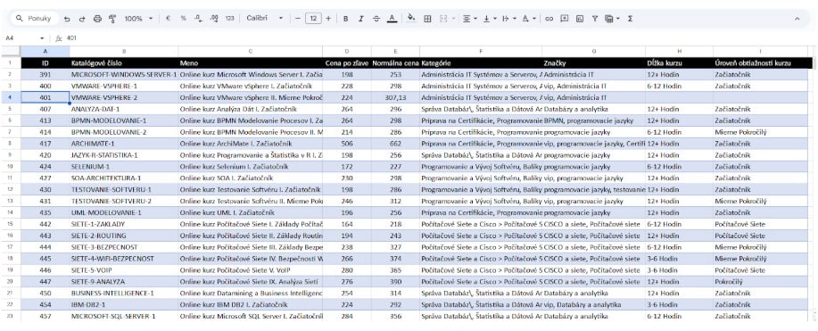Image resolution: width=818 pixels, height=331 pixels.
Task: Select cell VMWARE-VSPHERE-2
Action: point(124,97)
